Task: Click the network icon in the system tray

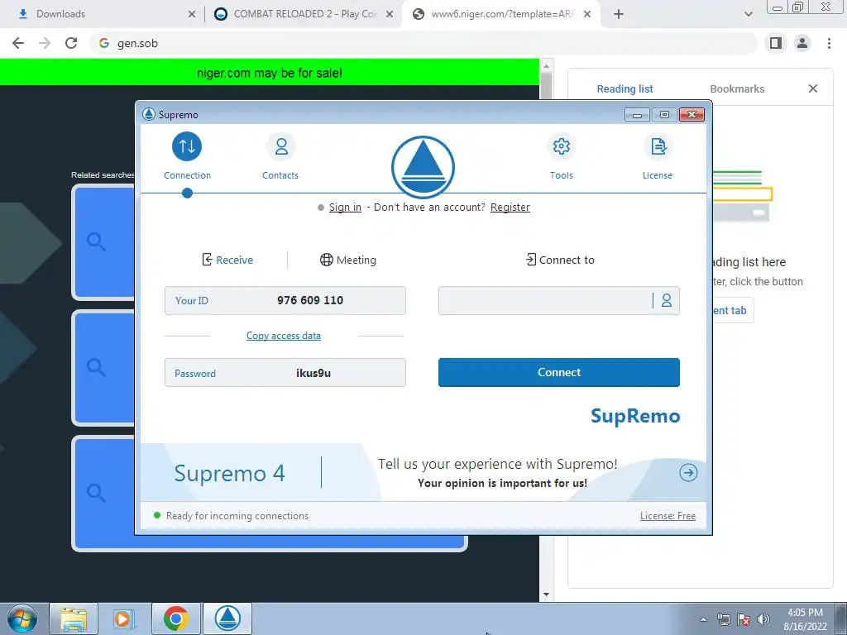Action: 723,619
